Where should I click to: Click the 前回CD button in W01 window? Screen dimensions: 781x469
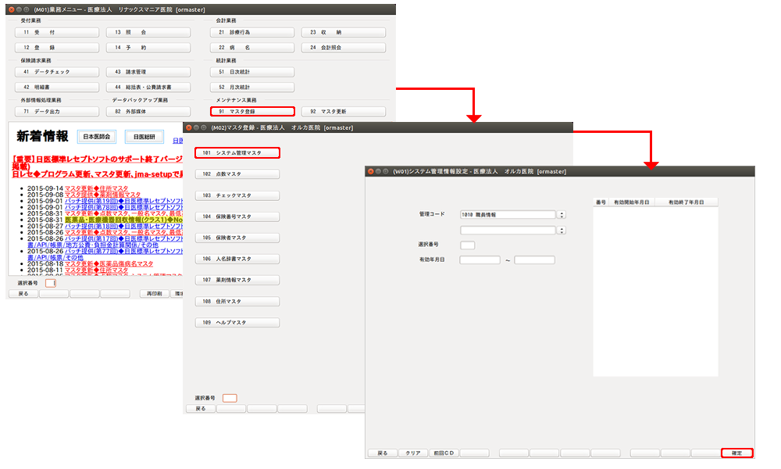pyautogui.click(x=444, y=453)
